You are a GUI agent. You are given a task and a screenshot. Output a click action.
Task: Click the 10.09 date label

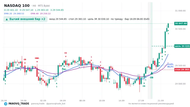point(102,100)
